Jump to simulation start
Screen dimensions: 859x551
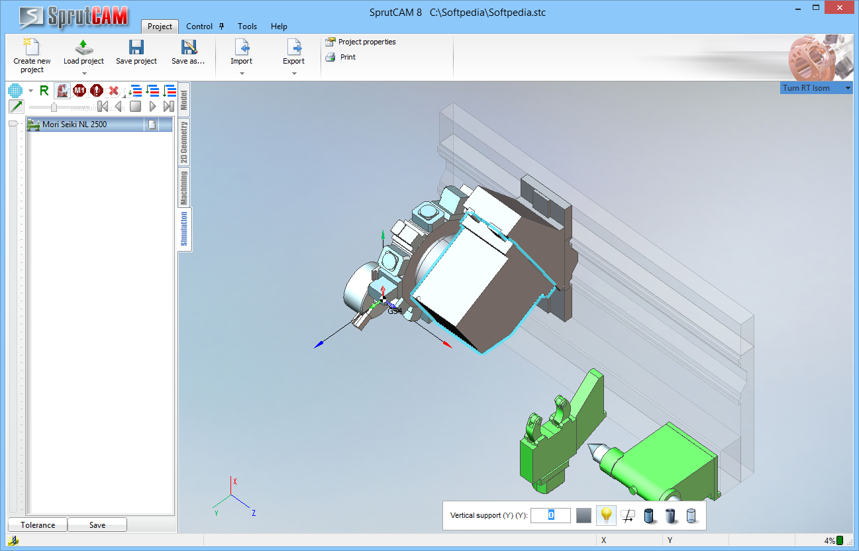tap(103, 107)
